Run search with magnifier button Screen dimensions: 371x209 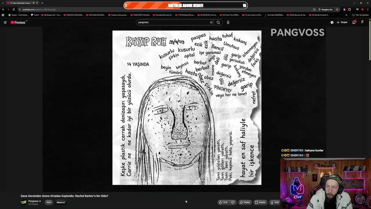click(x=218, y=22)
